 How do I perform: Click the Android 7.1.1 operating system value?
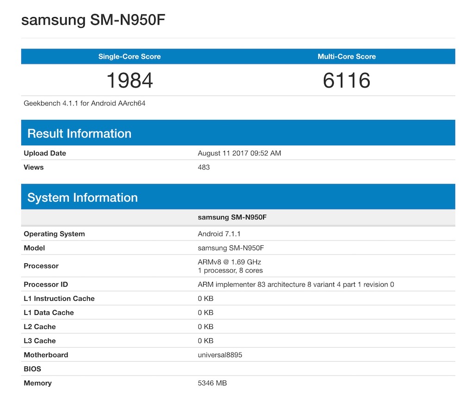tap(219, 234)
